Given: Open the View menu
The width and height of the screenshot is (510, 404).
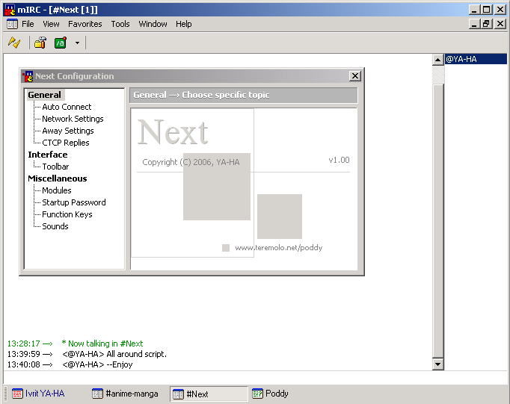Looking at the screenshot, I should pos(51,24).
